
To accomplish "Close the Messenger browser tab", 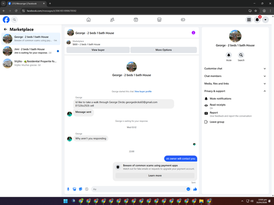I will click(44, 3).
